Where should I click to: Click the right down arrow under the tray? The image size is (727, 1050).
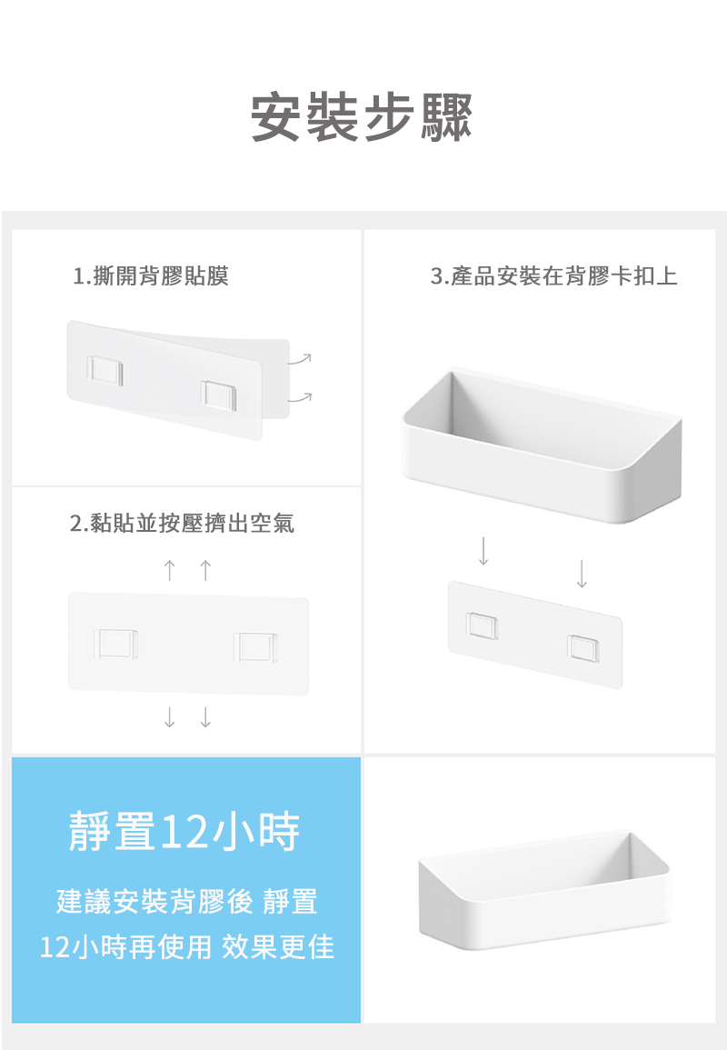tap(582, 574)
